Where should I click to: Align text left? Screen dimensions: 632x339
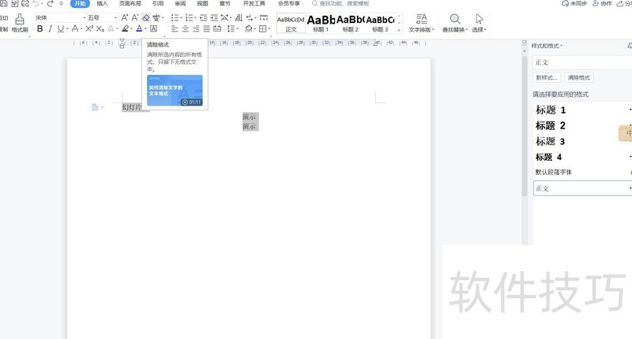[x=175, y=28]
